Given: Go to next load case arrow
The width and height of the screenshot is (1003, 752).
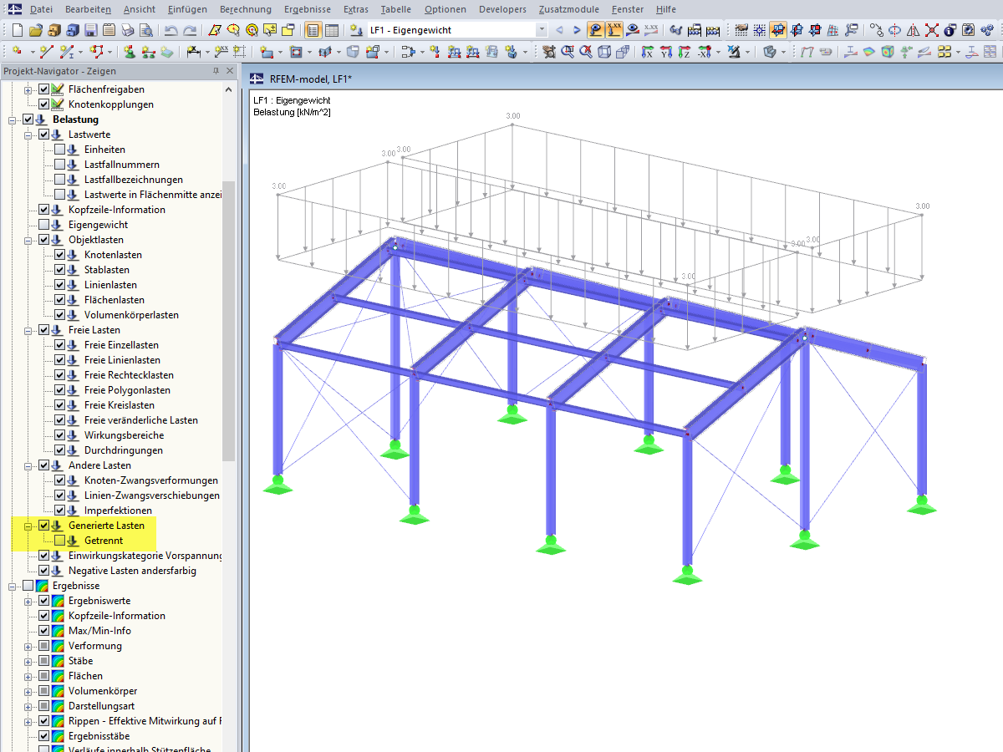Looking at the screenshot, I should coord(577,30).
